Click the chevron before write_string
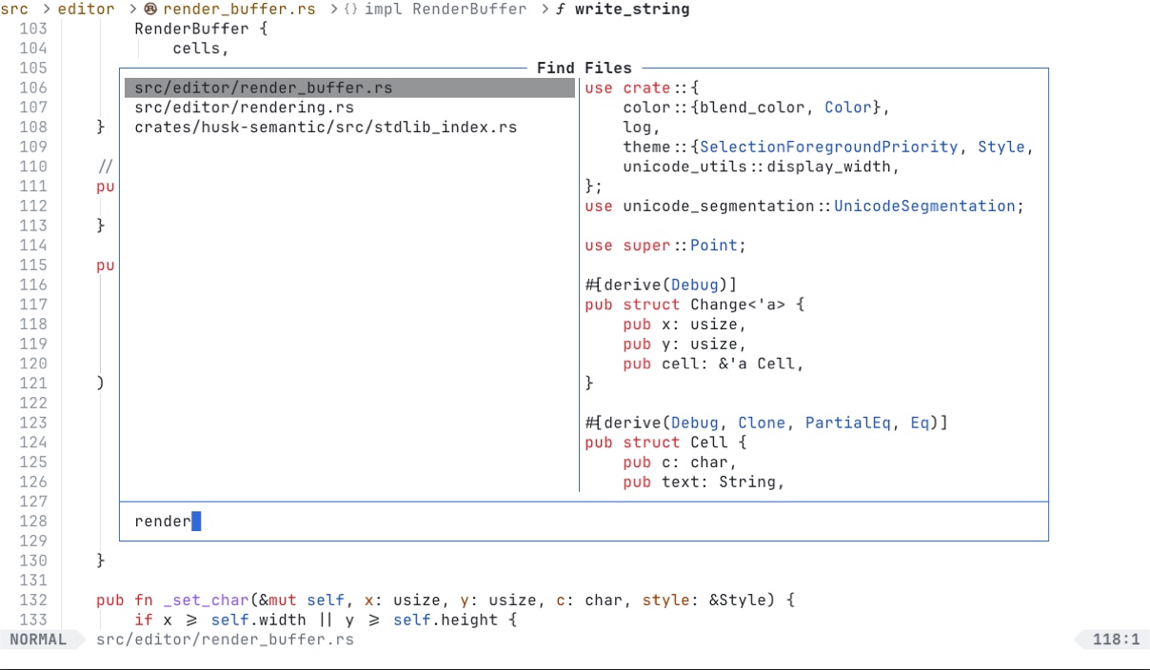Screen dimensions: 1150x670 point(545,10)
